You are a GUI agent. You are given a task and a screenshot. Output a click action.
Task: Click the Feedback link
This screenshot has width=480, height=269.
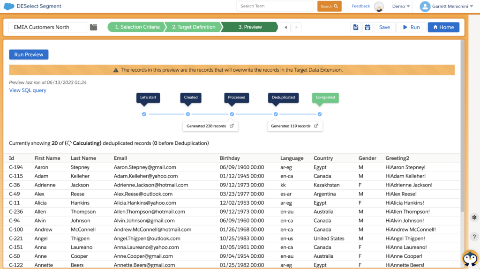[360, 6]
